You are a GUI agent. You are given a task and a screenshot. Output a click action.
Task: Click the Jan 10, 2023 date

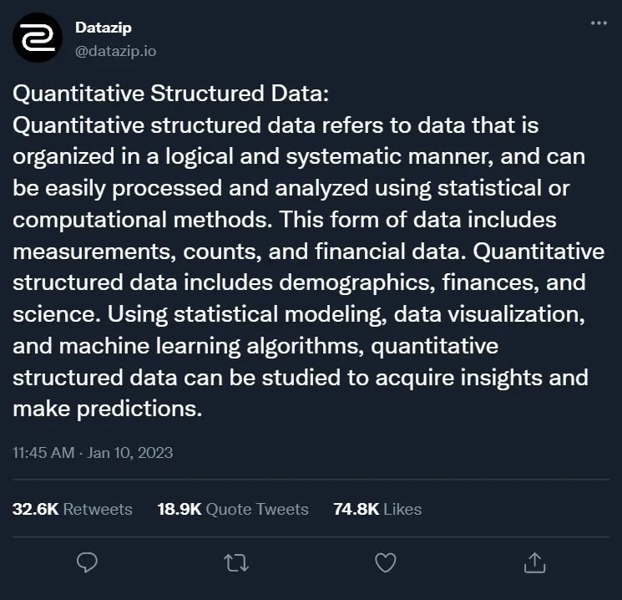point(130,452)
